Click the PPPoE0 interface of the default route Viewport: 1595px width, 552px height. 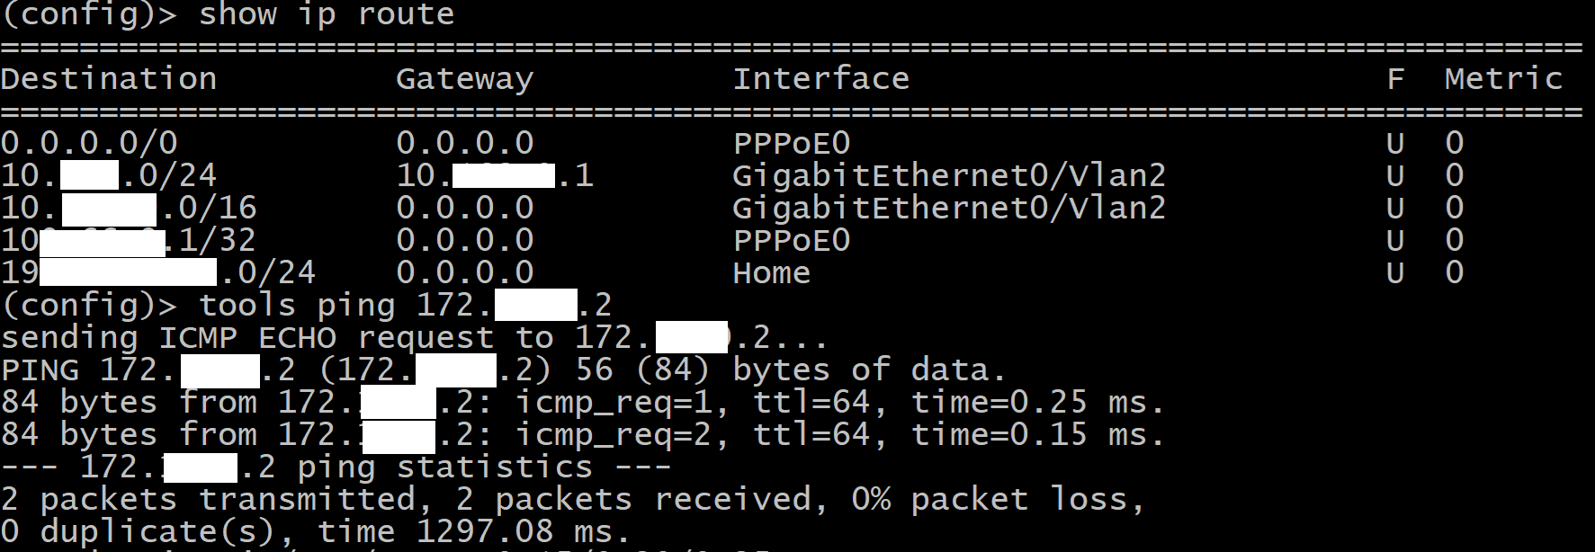tap(792, 143)
